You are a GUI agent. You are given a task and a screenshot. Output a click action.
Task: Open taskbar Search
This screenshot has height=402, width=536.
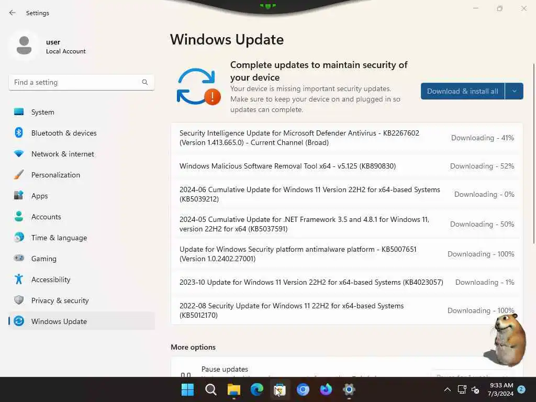[210, 389]
